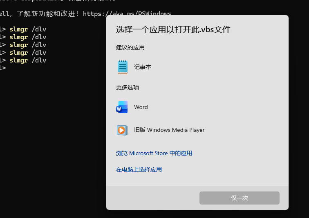Open 在电脑上选择应用 link
309x218 pixels.
pyautogui.click(x=139, y=169)
